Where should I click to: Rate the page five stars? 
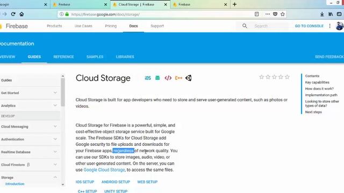click(x=287, y=77)
